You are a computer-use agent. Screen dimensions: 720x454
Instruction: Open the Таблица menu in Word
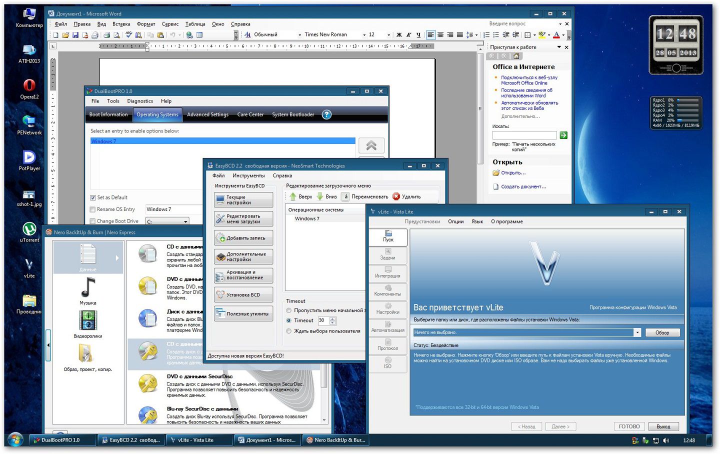(195, 24)
